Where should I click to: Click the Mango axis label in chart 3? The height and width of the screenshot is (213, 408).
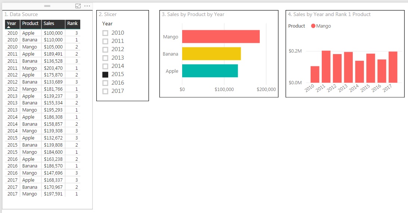(x=171, y=37)
